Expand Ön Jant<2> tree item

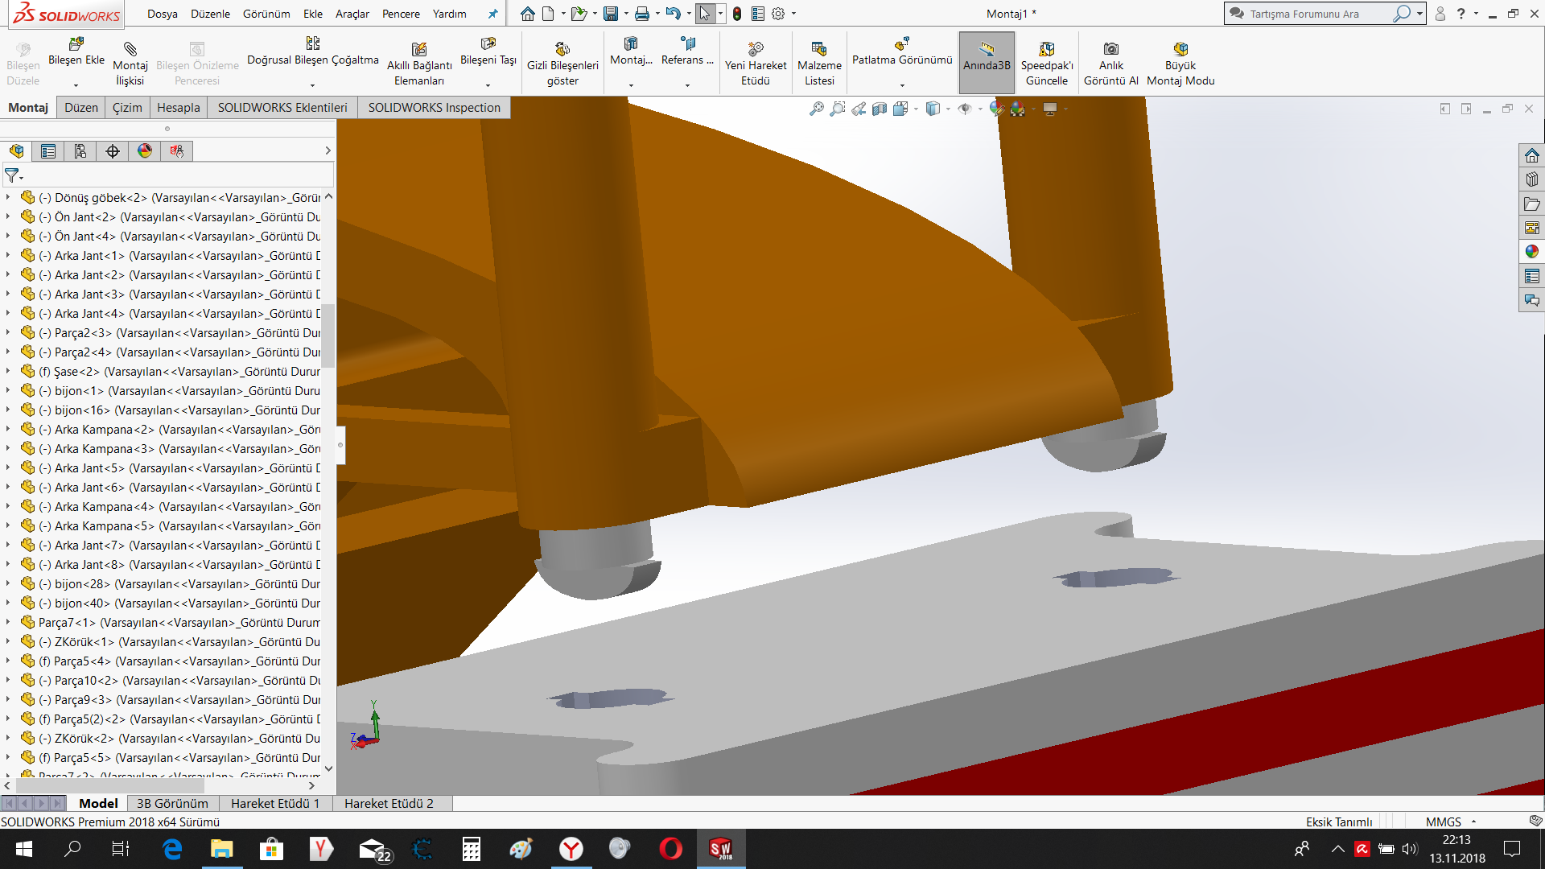pyautogui.click(x=8, y=216)
